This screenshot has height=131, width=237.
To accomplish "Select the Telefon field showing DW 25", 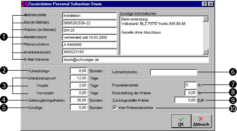I will pos(90,30).
